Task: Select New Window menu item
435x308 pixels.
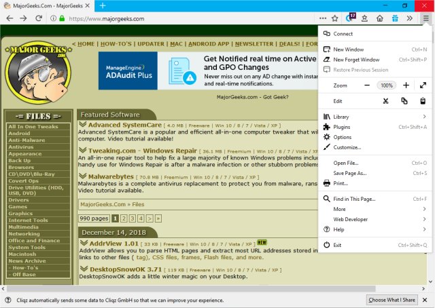Action: (375, 50)
